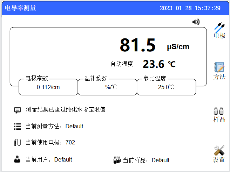Image resolution: width=230 pixels, height=172 pixels.
Task: Open the 方法 method notebook icon
Action: (x=219, y=71)
